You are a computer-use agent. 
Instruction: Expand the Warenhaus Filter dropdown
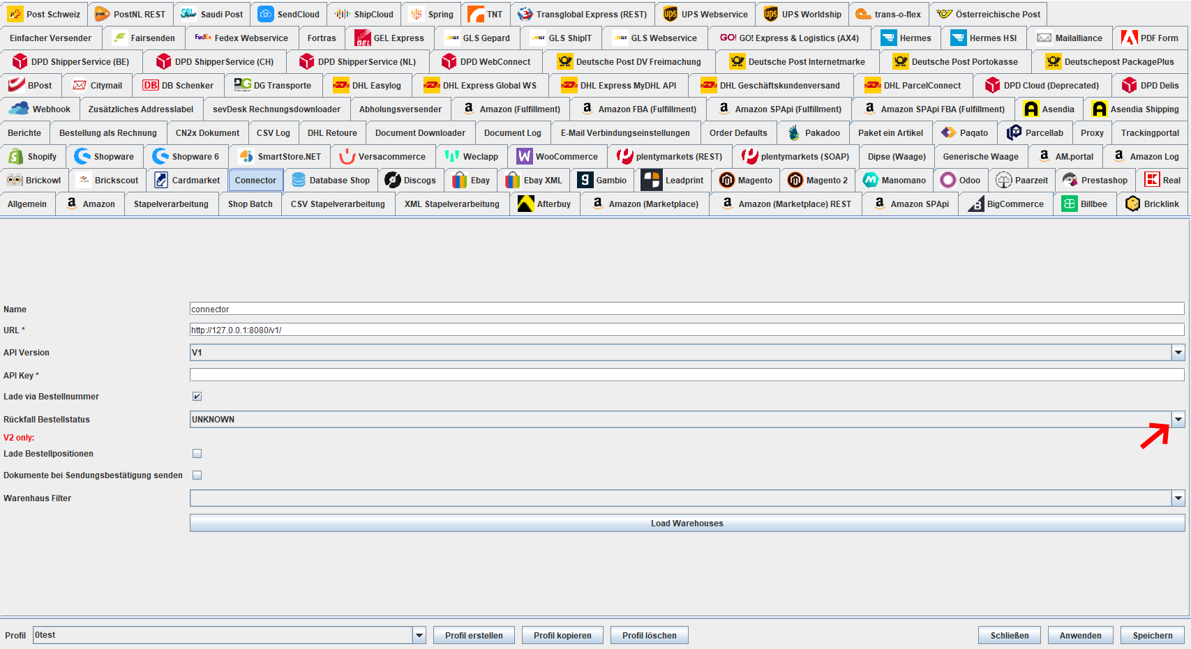(x=1178, y=498)
